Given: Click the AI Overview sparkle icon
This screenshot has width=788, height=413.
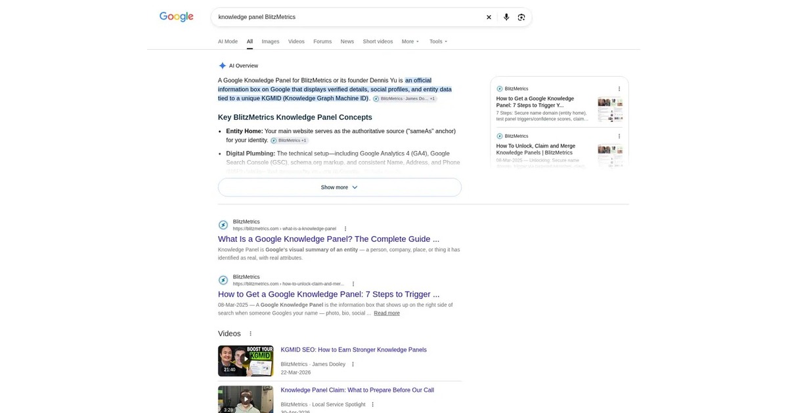Looking at the screenshot, I should [223, 66].
